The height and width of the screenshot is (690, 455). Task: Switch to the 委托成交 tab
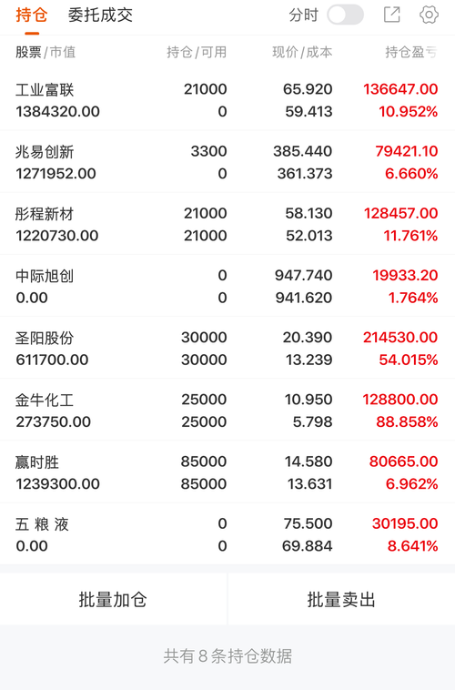coord(100,15)
